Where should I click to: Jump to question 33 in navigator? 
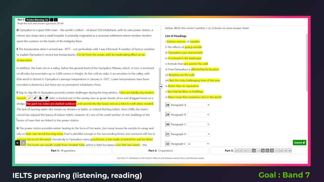click(258, 151)
